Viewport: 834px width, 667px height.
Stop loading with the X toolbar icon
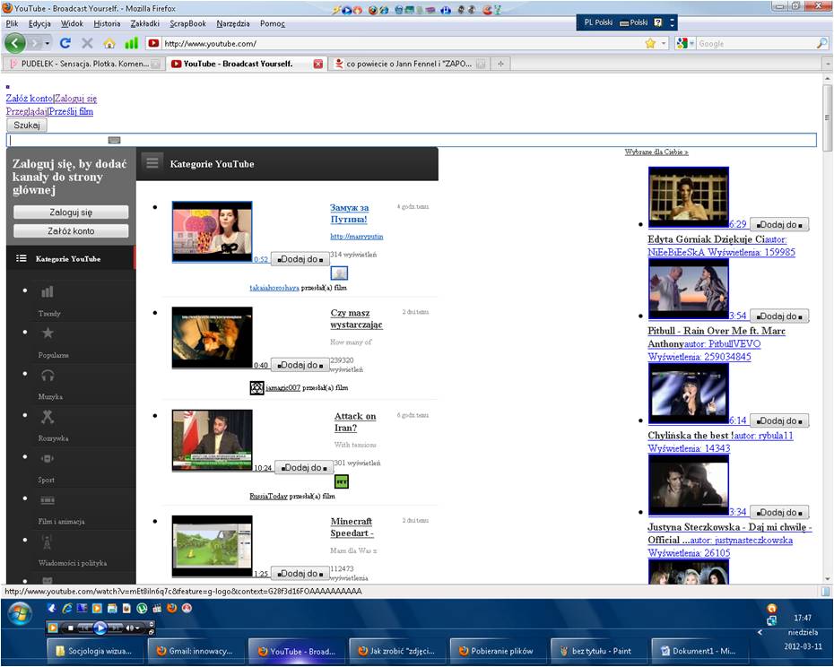(87, 43)
